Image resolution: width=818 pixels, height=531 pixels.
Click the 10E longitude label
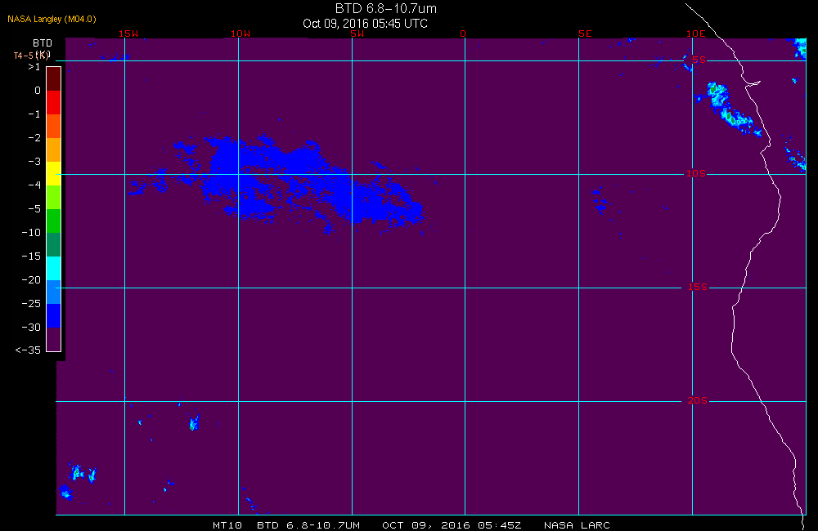696,33
